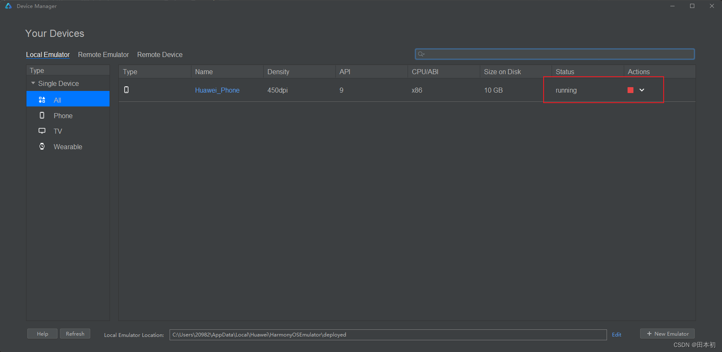Screen dimensions: 722x352
Task: Select TV in the device type tree
Action: coord(68,131)
